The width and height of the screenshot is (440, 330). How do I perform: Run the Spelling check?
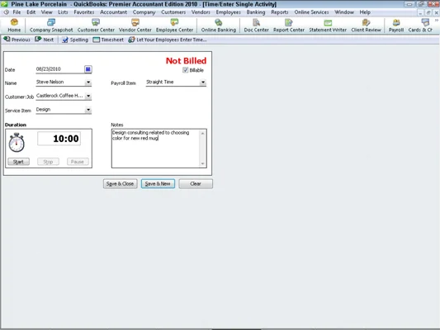(75, 40)
